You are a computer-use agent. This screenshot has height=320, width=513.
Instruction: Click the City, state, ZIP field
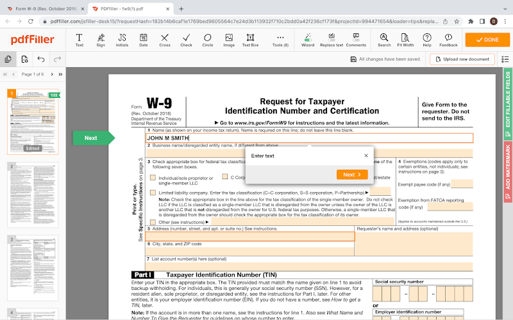250,252
